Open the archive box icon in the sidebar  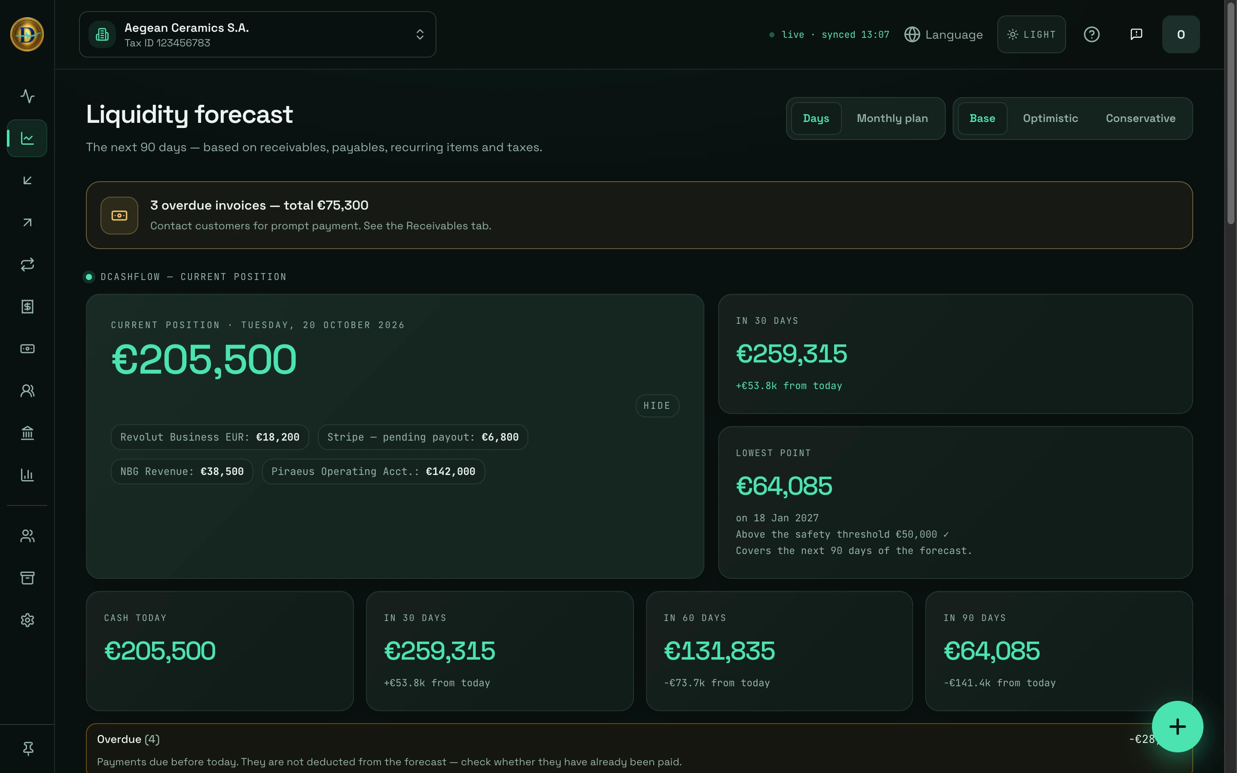tap(27, 578)
